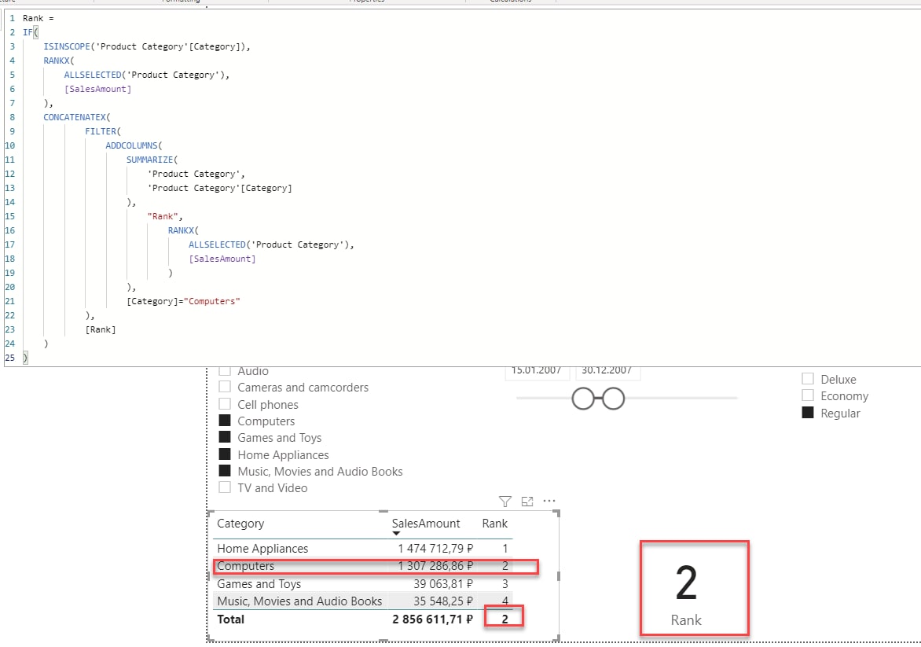Uncheck the Computers category
This screenshot has height=647, width=921.
click(x=225, y=420)
